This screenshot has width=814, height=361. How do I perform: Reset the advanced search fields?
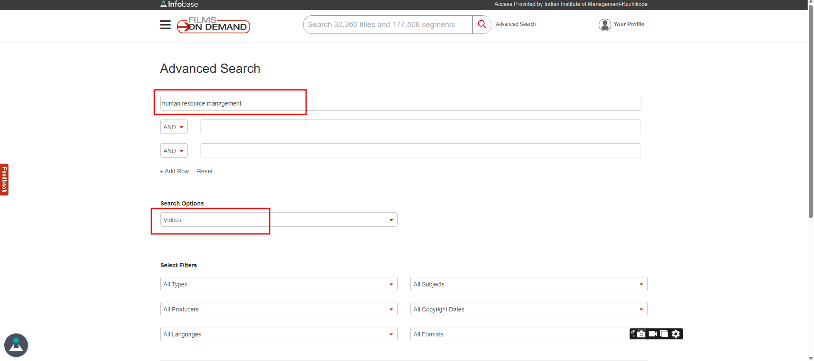(205, 171)
